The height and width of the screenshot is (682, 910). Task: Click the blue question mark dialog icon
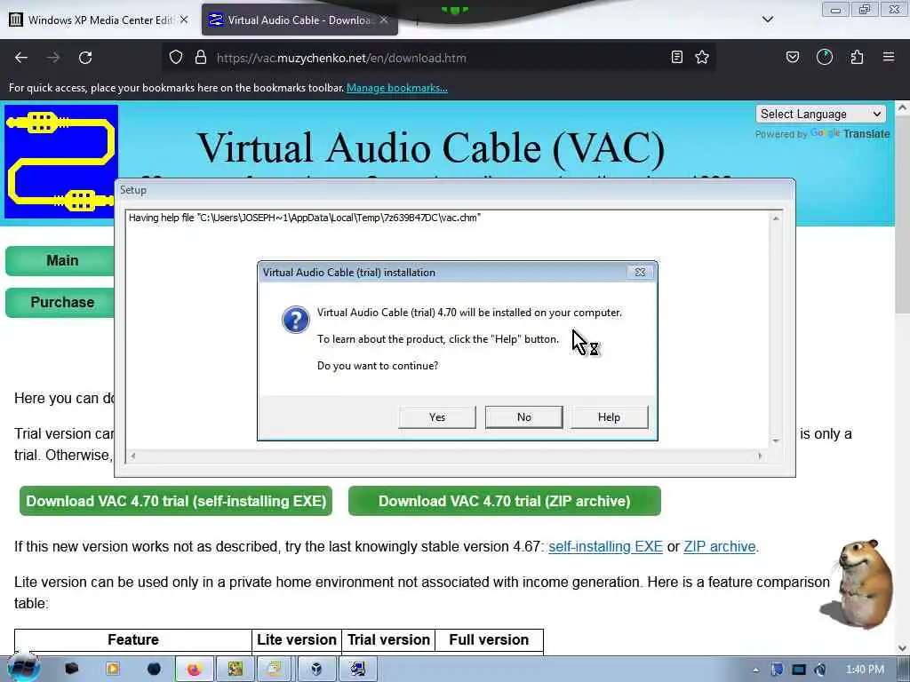coord(295,320)
